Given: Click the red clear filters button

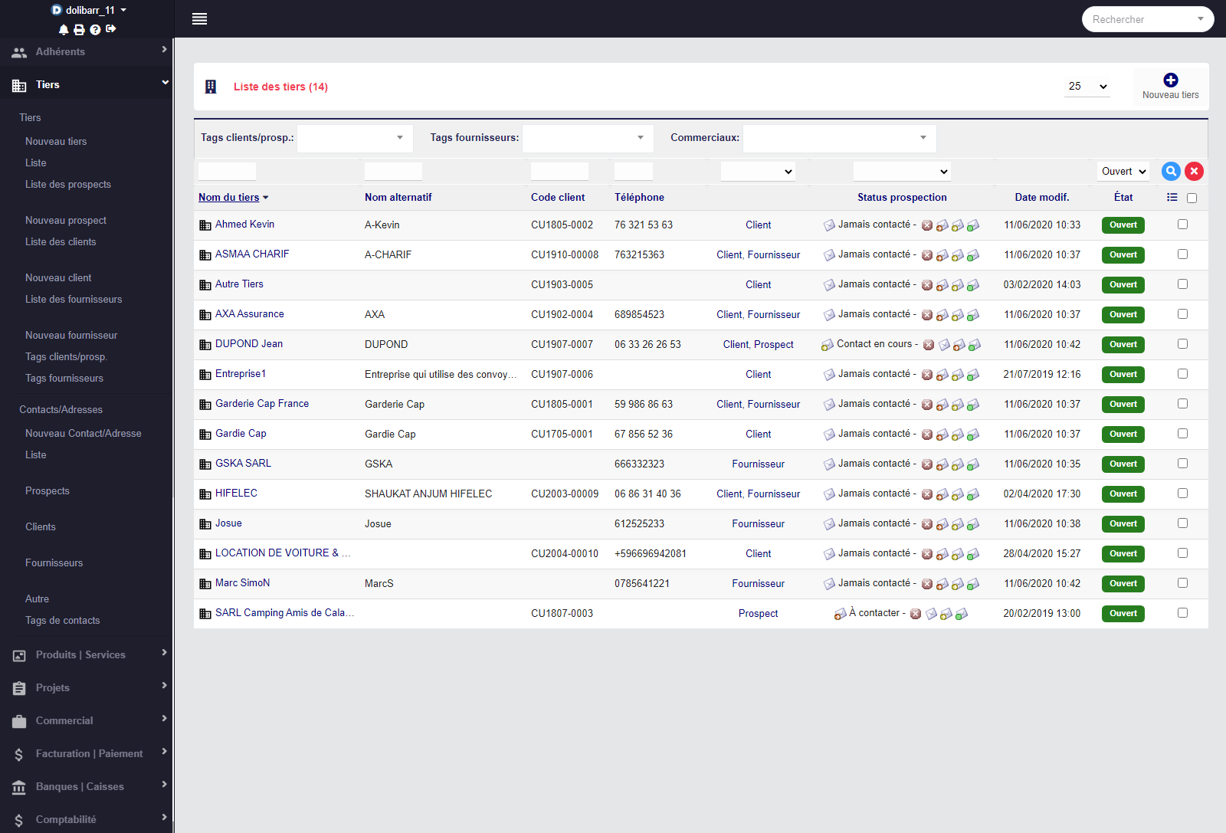Looking at the screenshot, I should point(1194,172).
